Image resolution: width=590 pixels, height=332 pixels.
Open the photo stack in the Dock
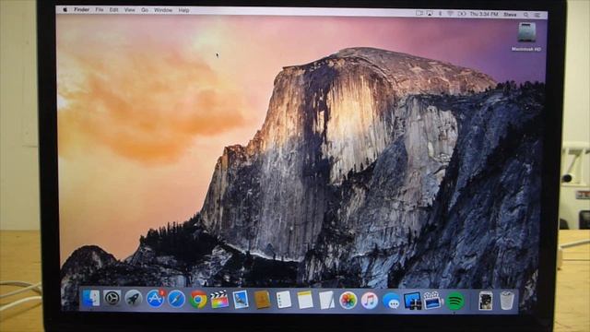coord(486,301)
